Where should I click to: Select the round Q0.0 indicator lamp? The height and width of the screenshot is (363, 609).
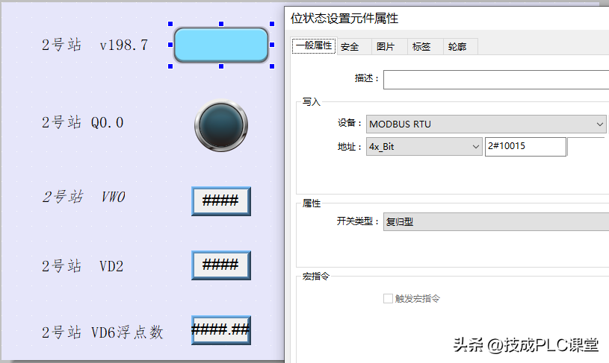click(x=221, y=124)
